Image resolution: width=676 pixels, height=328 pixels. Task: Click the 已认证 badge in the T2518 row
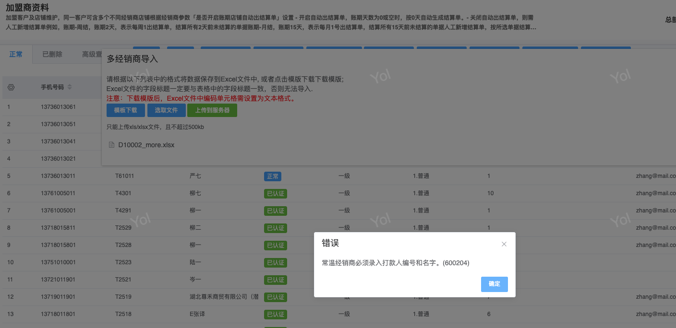click(276, 314)
